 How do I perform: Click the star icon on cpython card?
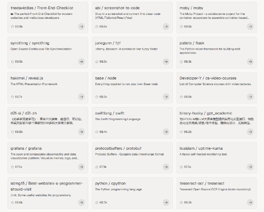tap(97, 202)
